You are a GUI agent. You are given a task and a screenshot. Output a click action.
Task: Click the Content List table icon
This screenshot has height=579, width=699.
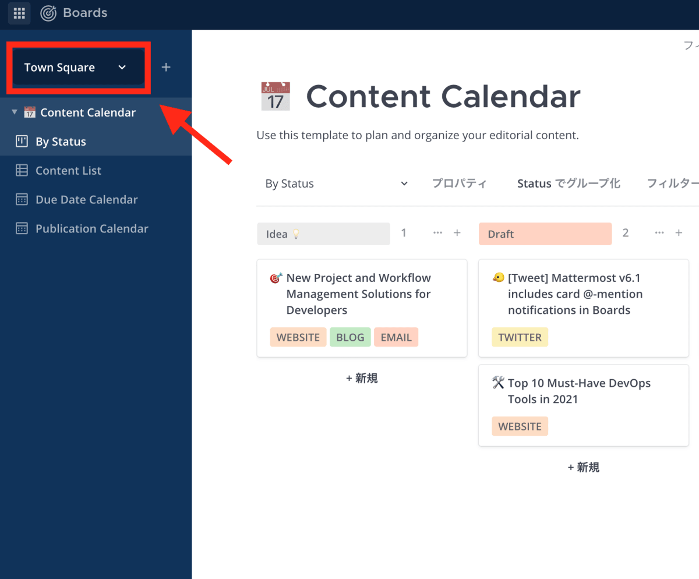[x=22, y=170]
